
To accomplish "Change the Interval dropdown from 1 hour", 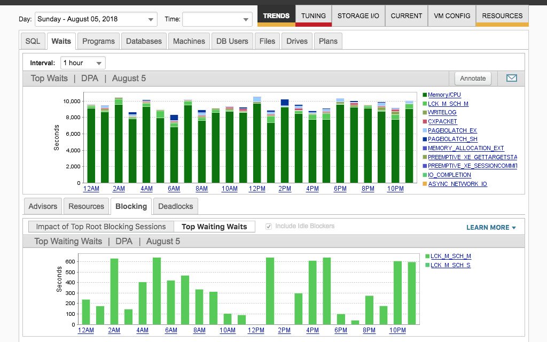I will pyautogui.click(x=83, y=63).
